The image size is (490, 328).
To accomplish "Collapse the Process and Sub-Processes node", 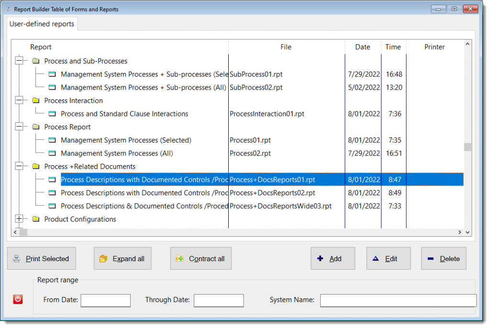I will point(19,61).
